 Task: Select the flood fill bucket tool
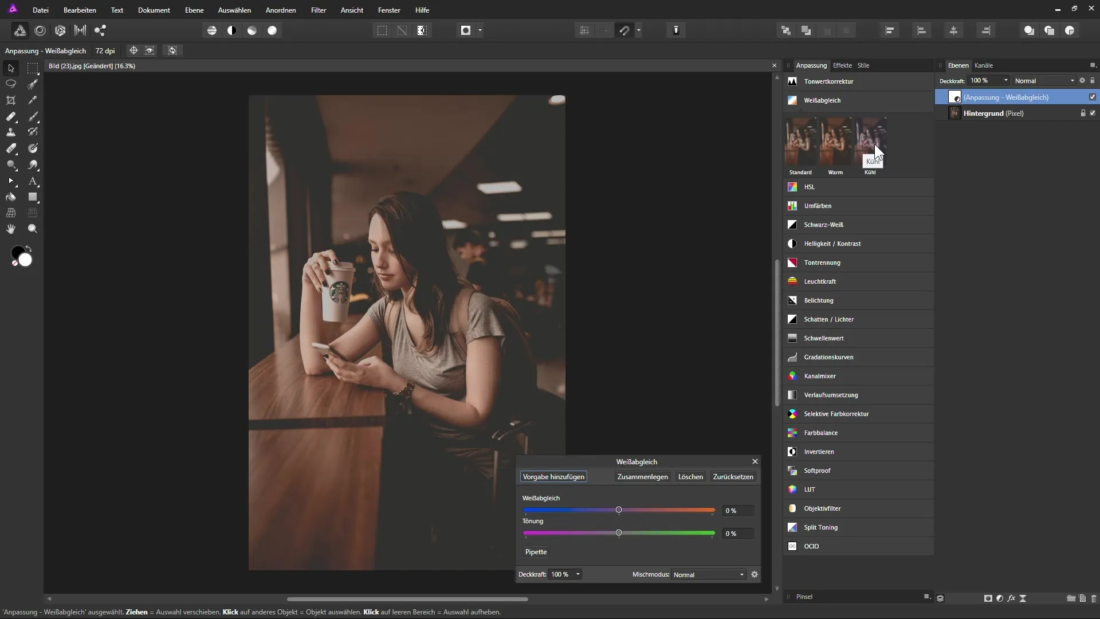click(x=11, y=197)
